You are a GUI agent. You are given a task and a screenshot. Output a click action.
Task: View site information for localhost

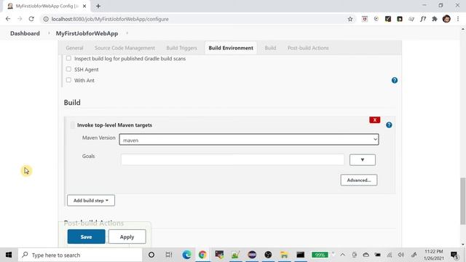(x=46, y=19)
